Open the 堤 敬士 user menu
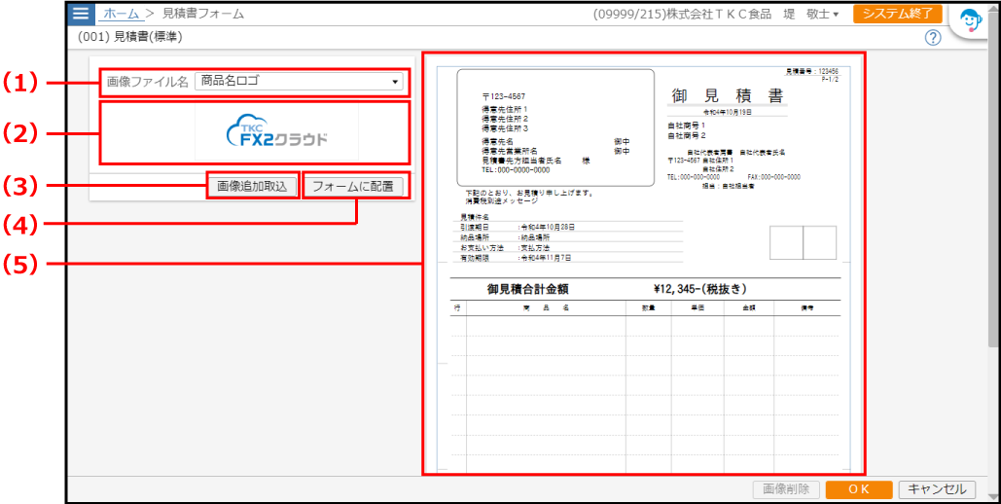 810,15
